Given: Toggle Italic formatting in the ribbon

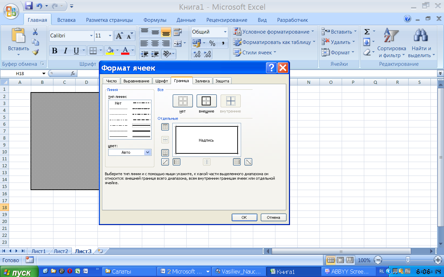Looking at the screenshot, I should (65, 51).
